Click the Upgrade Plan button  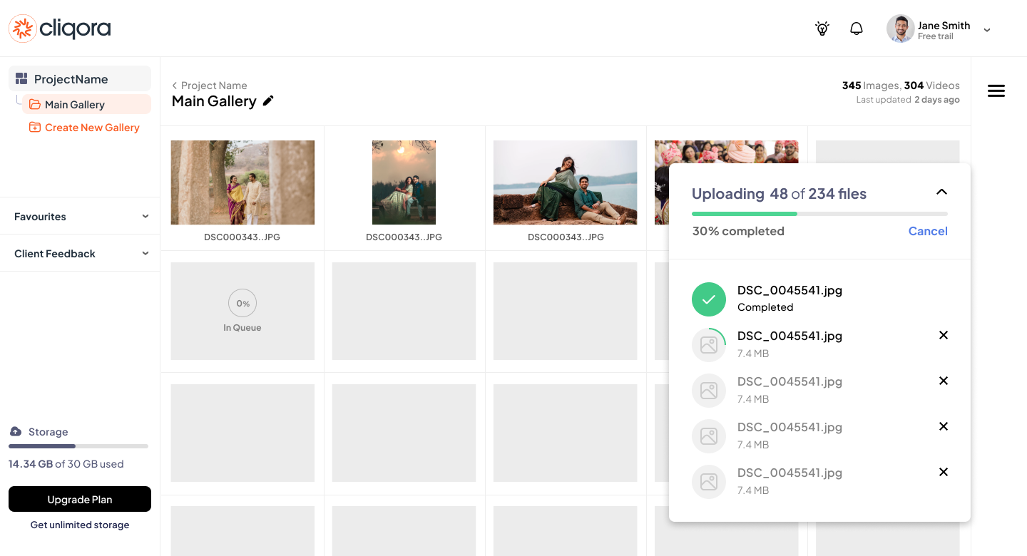pos(80,499)
